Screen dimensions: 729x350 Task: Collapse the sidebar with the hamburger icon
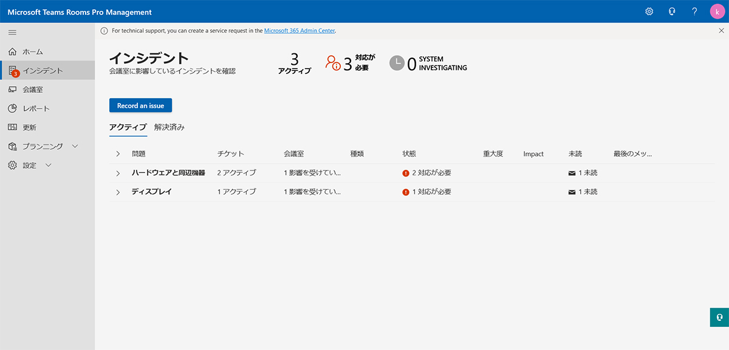pos(12,32)
